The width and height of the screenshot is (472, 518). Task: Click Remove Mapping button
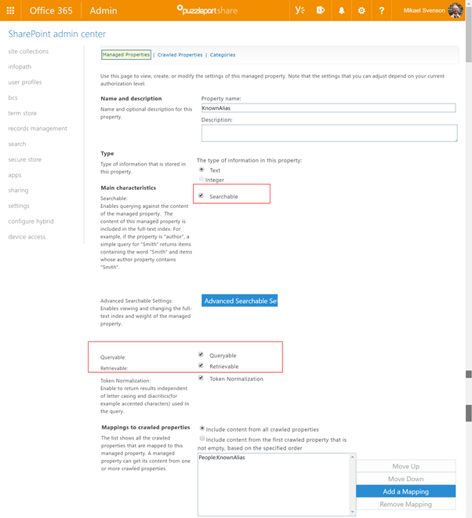coord(405,504)
